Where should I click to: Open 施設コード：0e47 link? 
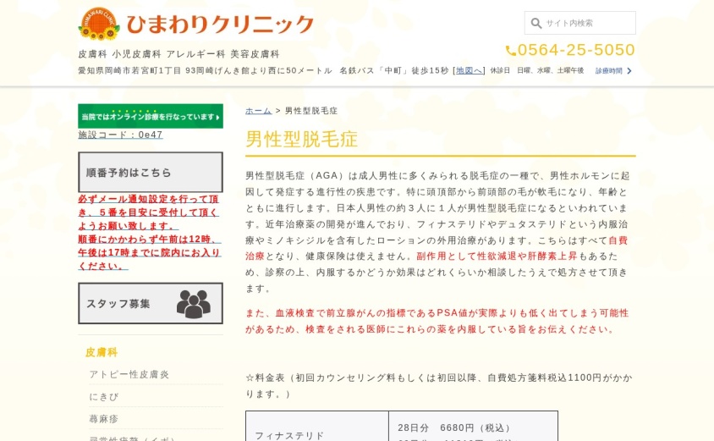pos(120,135)
